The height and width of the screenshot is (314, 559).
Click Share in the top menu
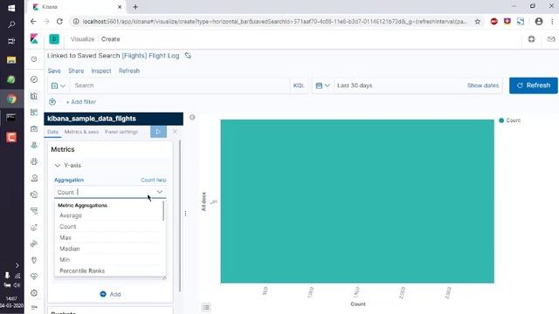[76, 71]
